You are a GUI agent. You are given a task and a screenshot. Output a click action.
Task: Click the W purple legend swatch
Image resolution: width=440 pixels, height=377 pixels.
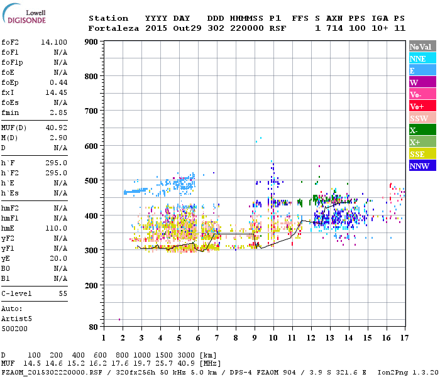coord(422,82)
